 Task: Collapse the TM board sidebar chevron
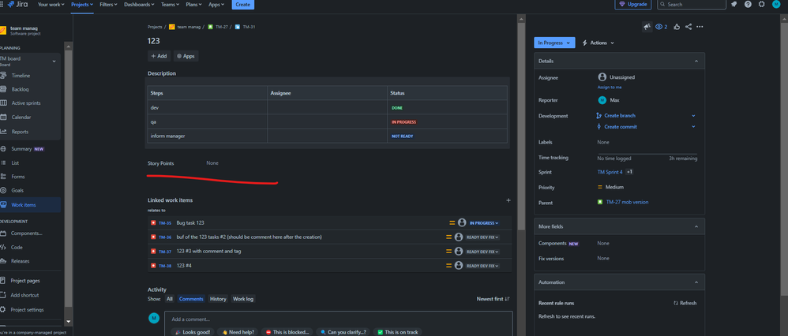tap(54, 62)
